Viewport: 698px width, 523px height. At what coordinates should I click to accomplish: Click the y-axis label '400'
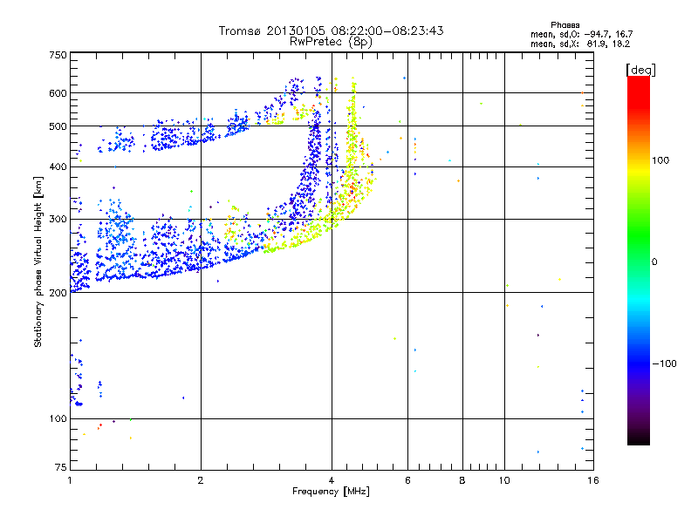pyautogui.click(x=58, y=167)
